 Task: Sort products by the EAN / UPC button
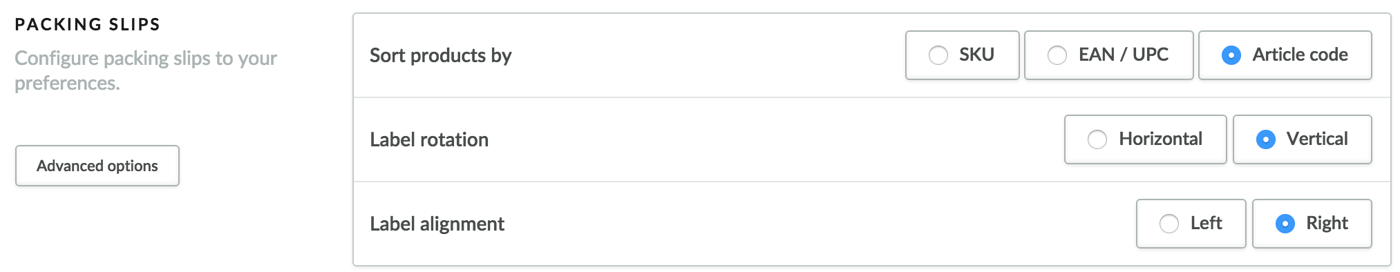click(x=1108, y=55)
